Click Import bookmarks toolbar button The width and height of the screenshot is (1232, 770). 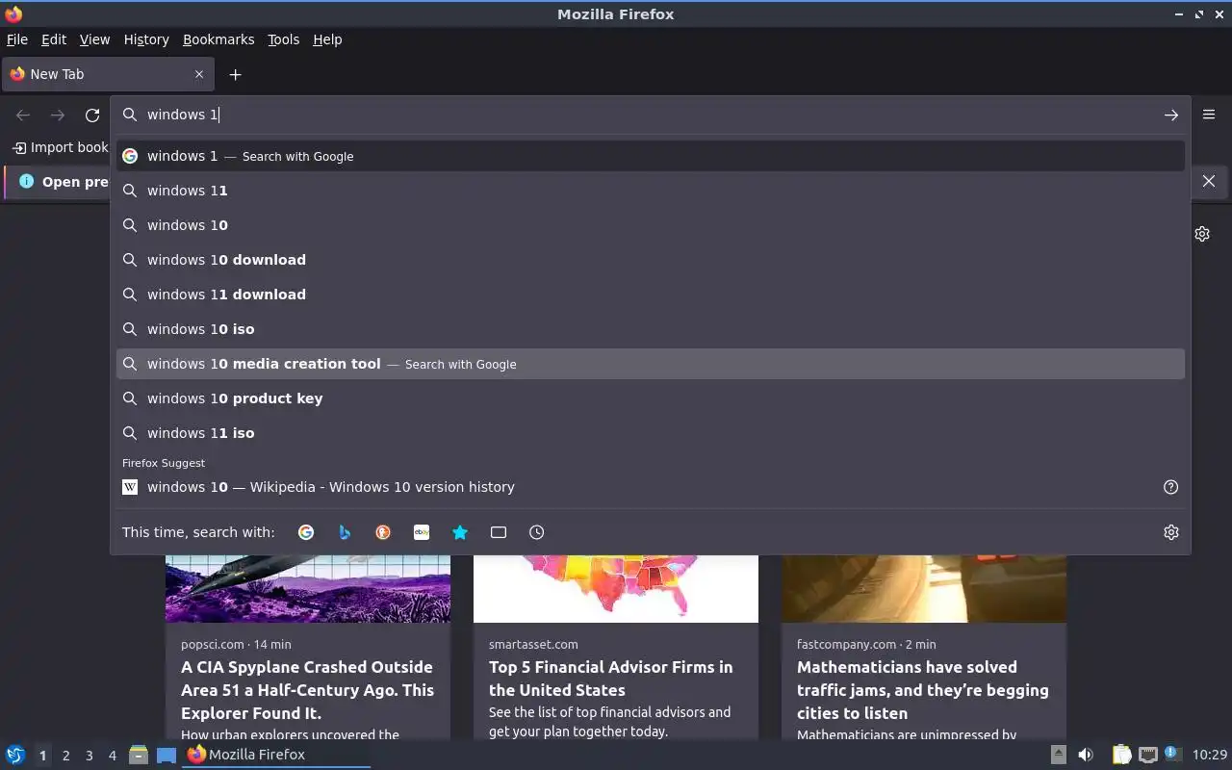(x=61, y=147)
